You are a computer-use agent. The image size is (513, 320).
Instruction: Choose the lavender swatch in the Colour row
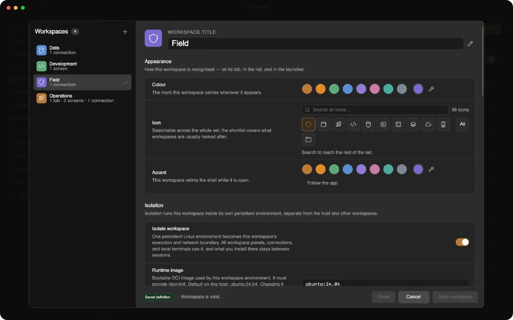coord(361,89)
